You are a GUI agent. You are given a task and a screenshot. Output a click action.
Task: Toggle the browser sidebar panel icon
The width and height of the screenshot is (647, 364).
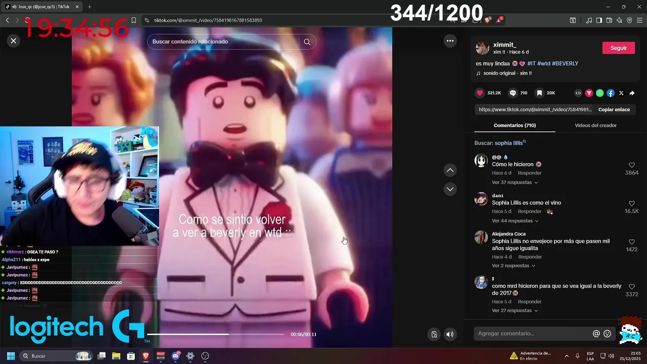(599, 20)
